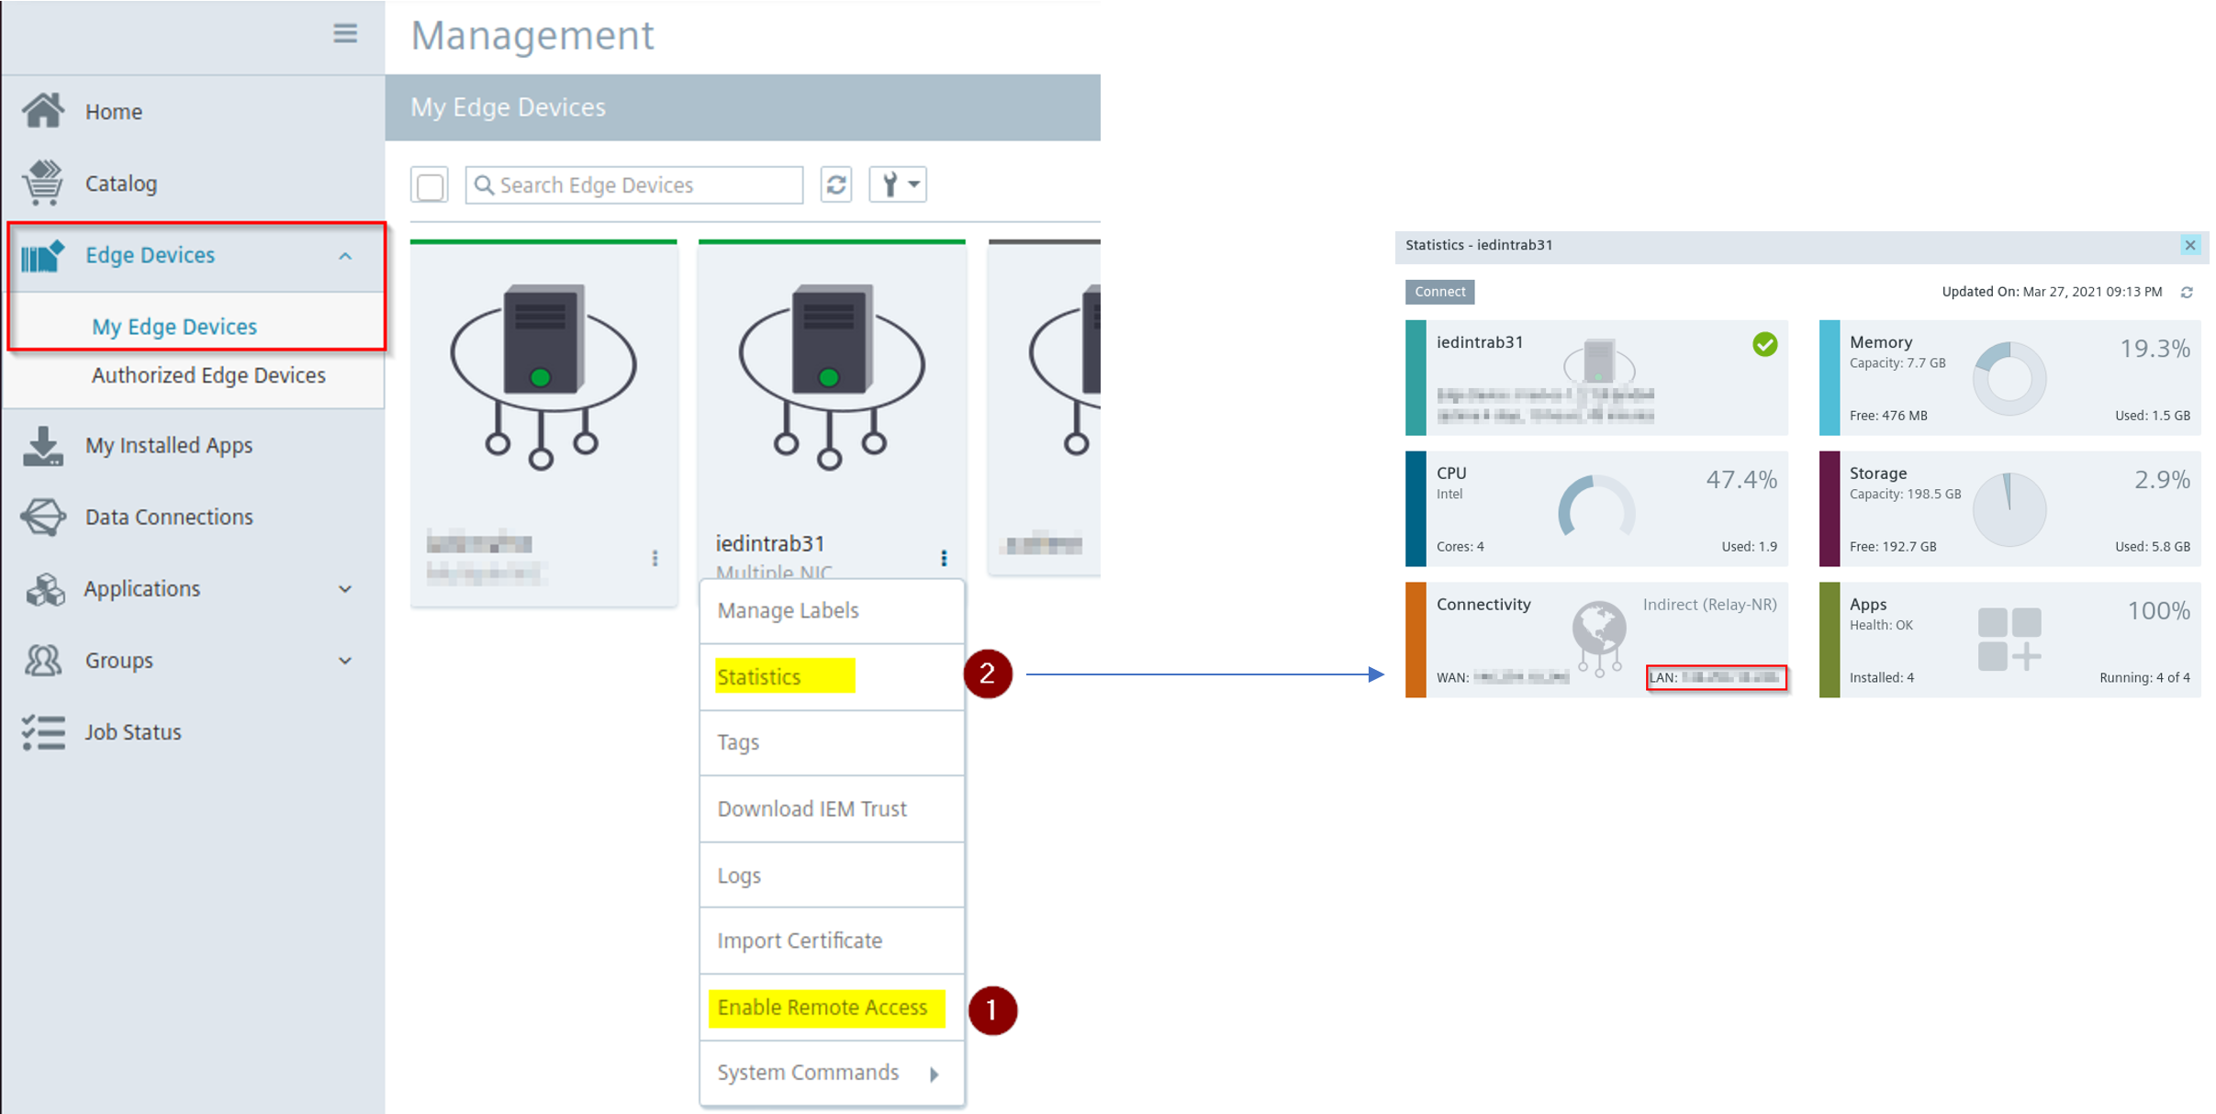The image size is (2216, 1114).
Task: Open the wrench tools dropdown
Action: pos(898,184)
